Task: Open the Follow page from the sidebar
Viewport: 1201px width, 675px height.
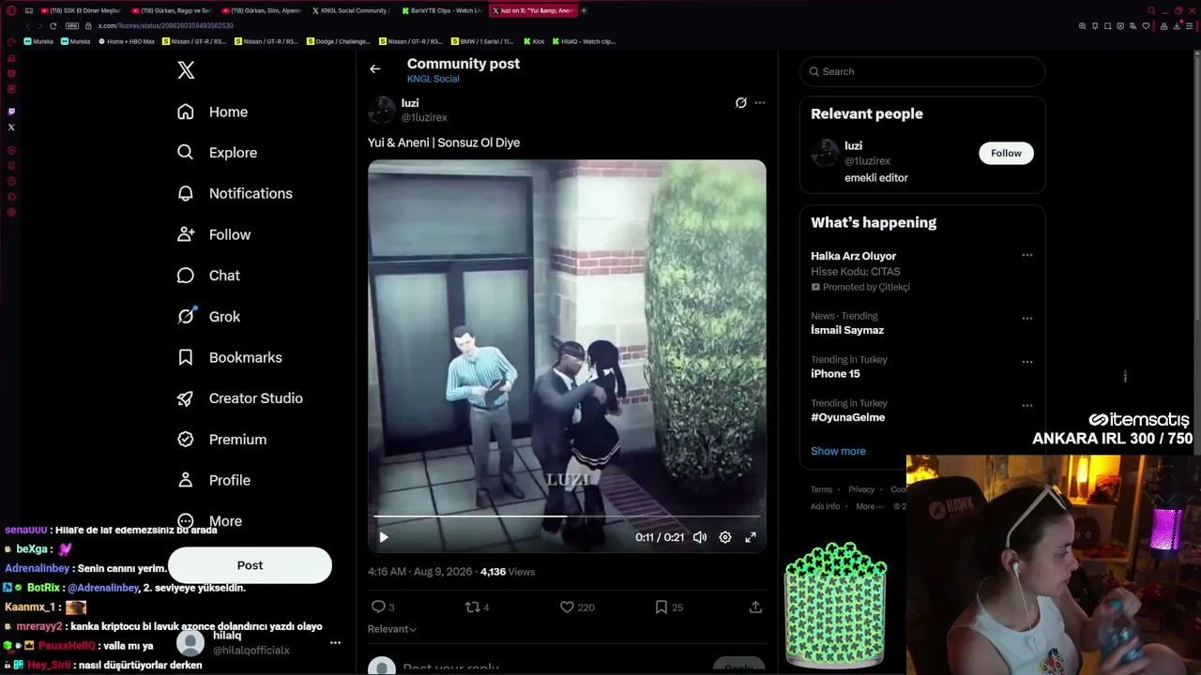Action: (213, 234)
